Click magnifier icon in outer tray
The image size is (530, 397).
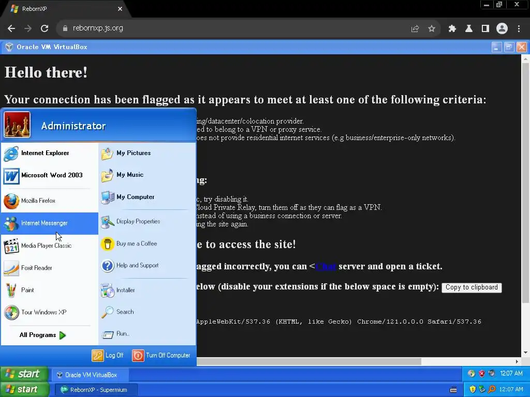(x=492, y=390)
